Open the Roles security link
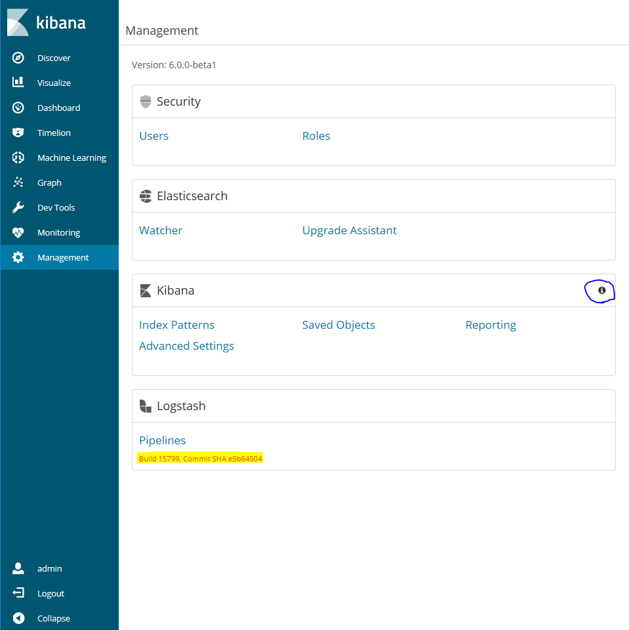Viewport: 629px width, 630px height. [x=316, y=136]
